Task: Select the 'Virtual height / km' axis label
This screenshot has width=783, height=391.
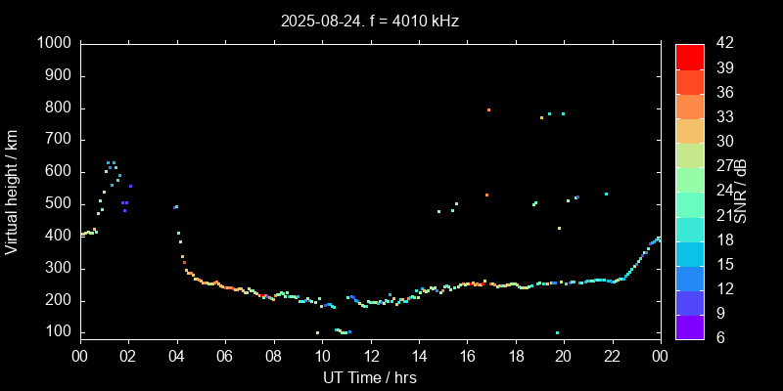Action: (12, 191)
